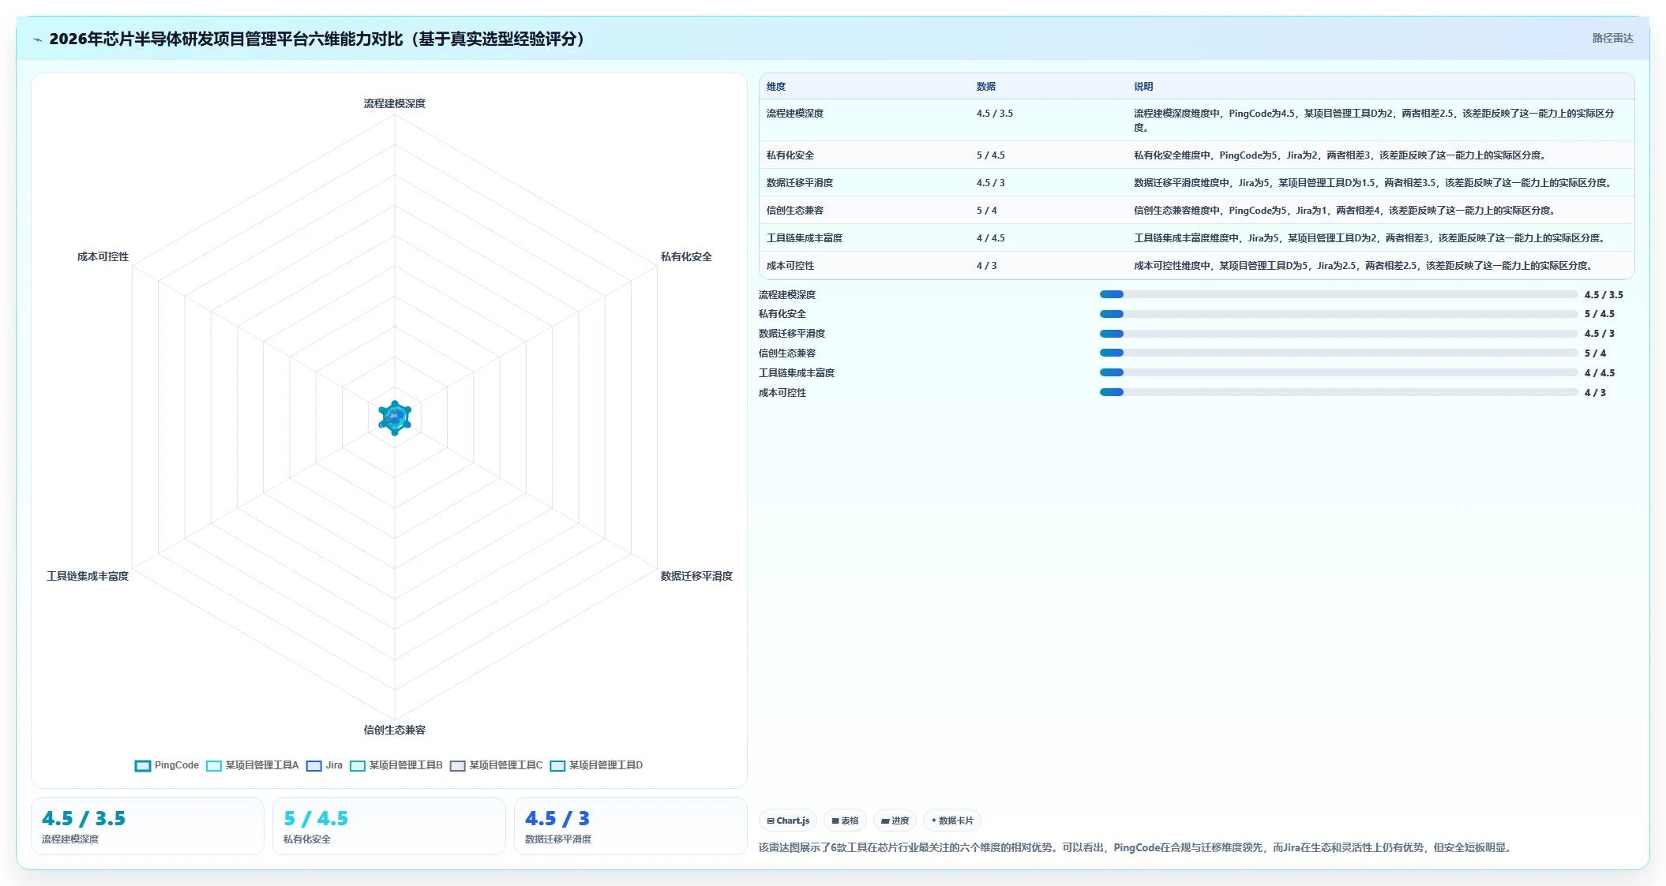Click radar axis label 成本可控性
The width and height of the screenshot is (1666, 886).
(103, 256)
